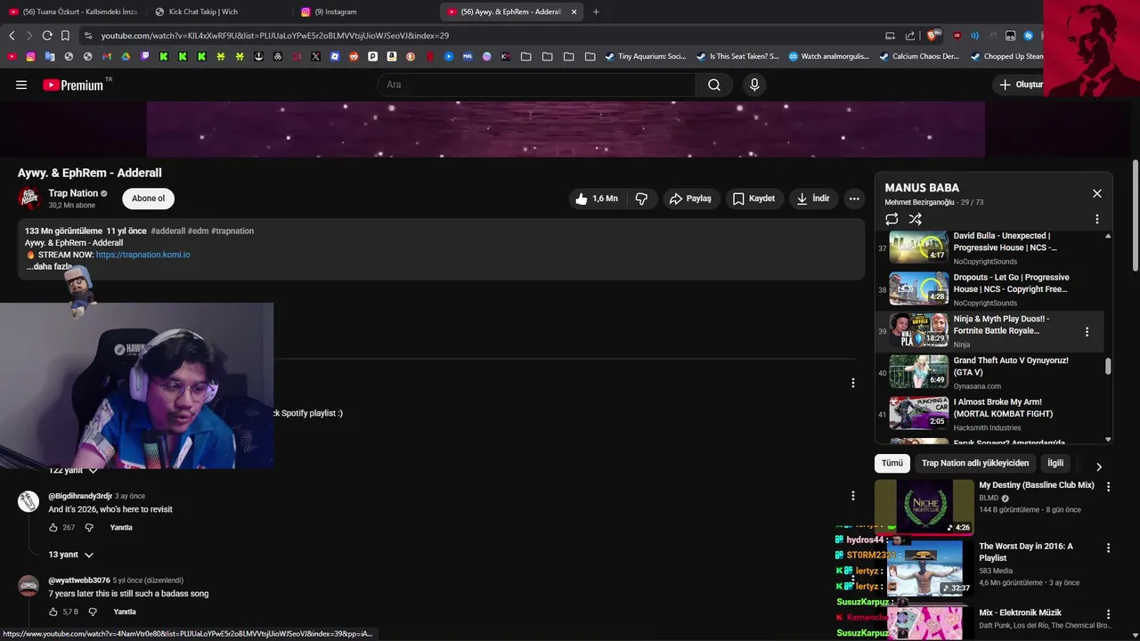The width and height of the screenshot is (1140, 641).
Task: Go back using the browser back arrow
Action: [12, 36]
